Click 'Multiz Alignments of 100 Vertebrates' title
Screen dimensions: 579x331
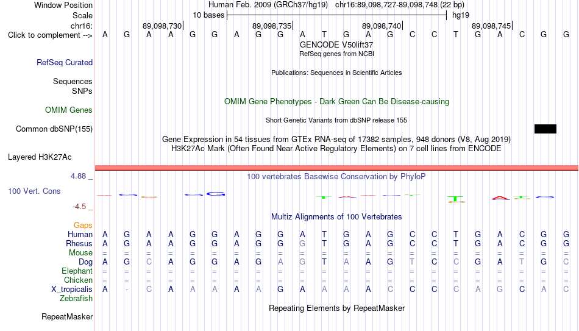pyautogui.click(x=336, y=217)
